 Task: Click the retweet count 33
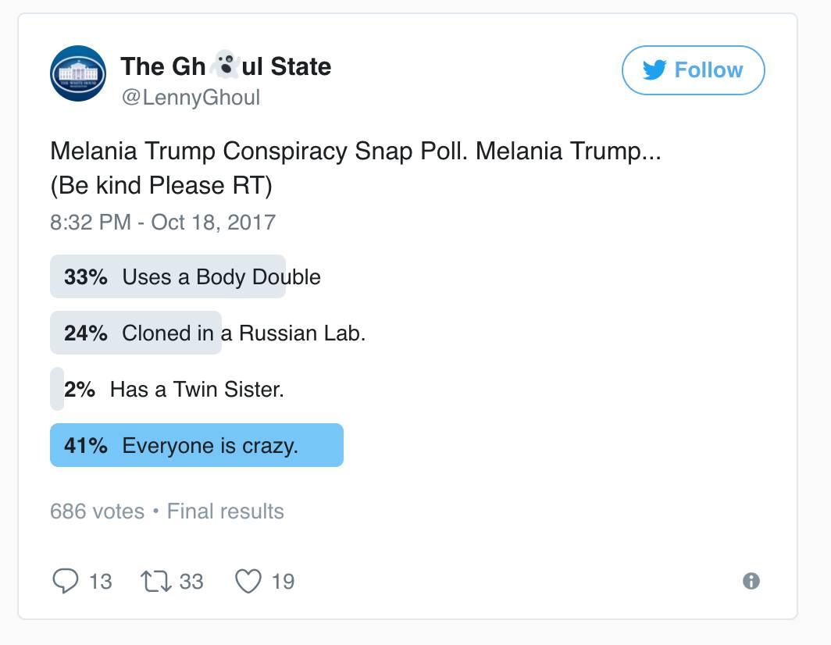[x=191, y=582]
